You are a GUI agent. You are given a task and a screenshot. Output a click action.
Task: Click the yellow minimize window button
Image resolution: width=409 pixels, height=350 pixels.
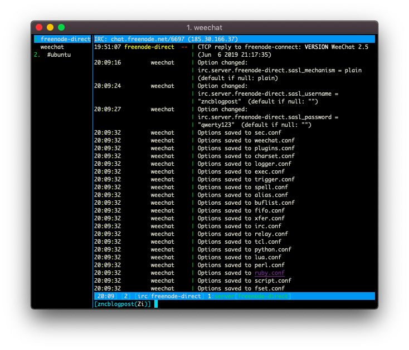pos(50,27)
